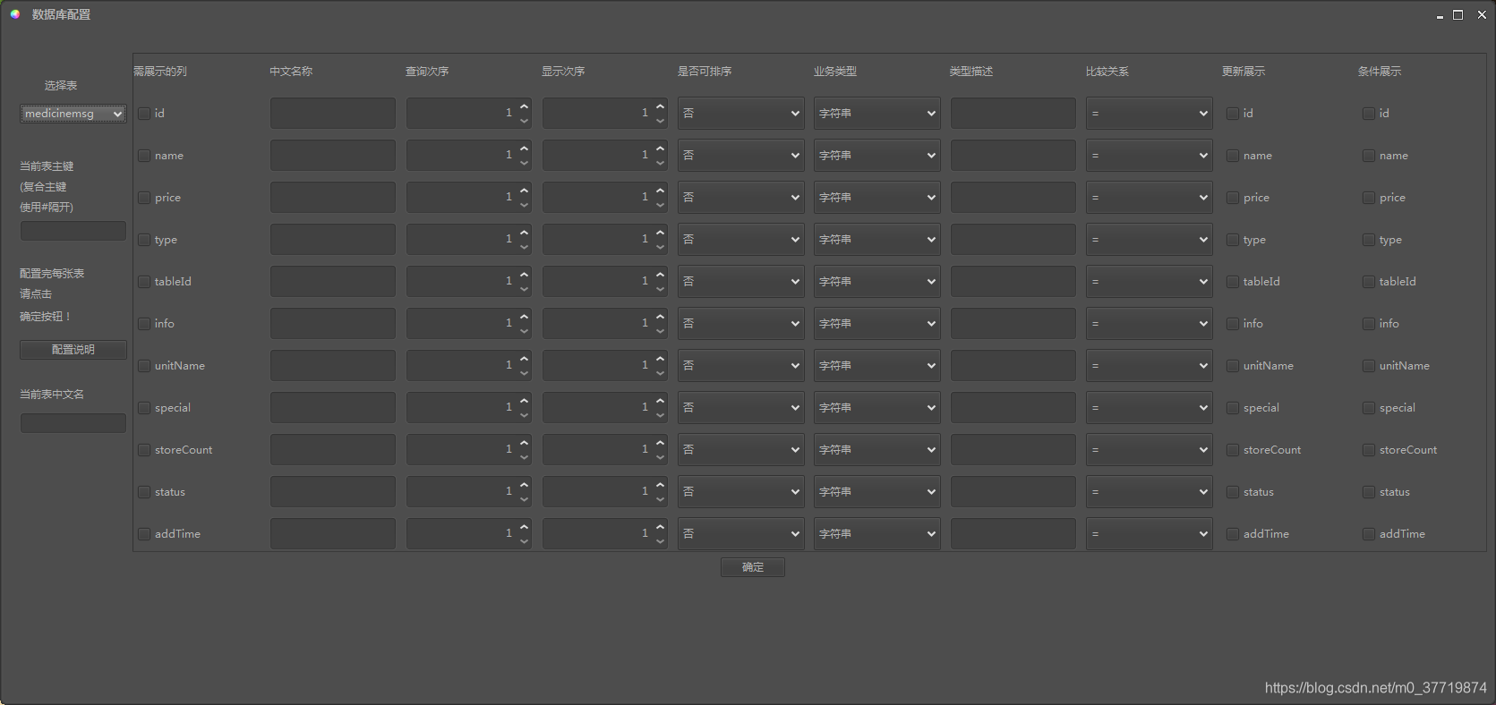This screenshot has width=1496, height=705.
Task: Focus 中文名称 field for id row
Action: 333,114
